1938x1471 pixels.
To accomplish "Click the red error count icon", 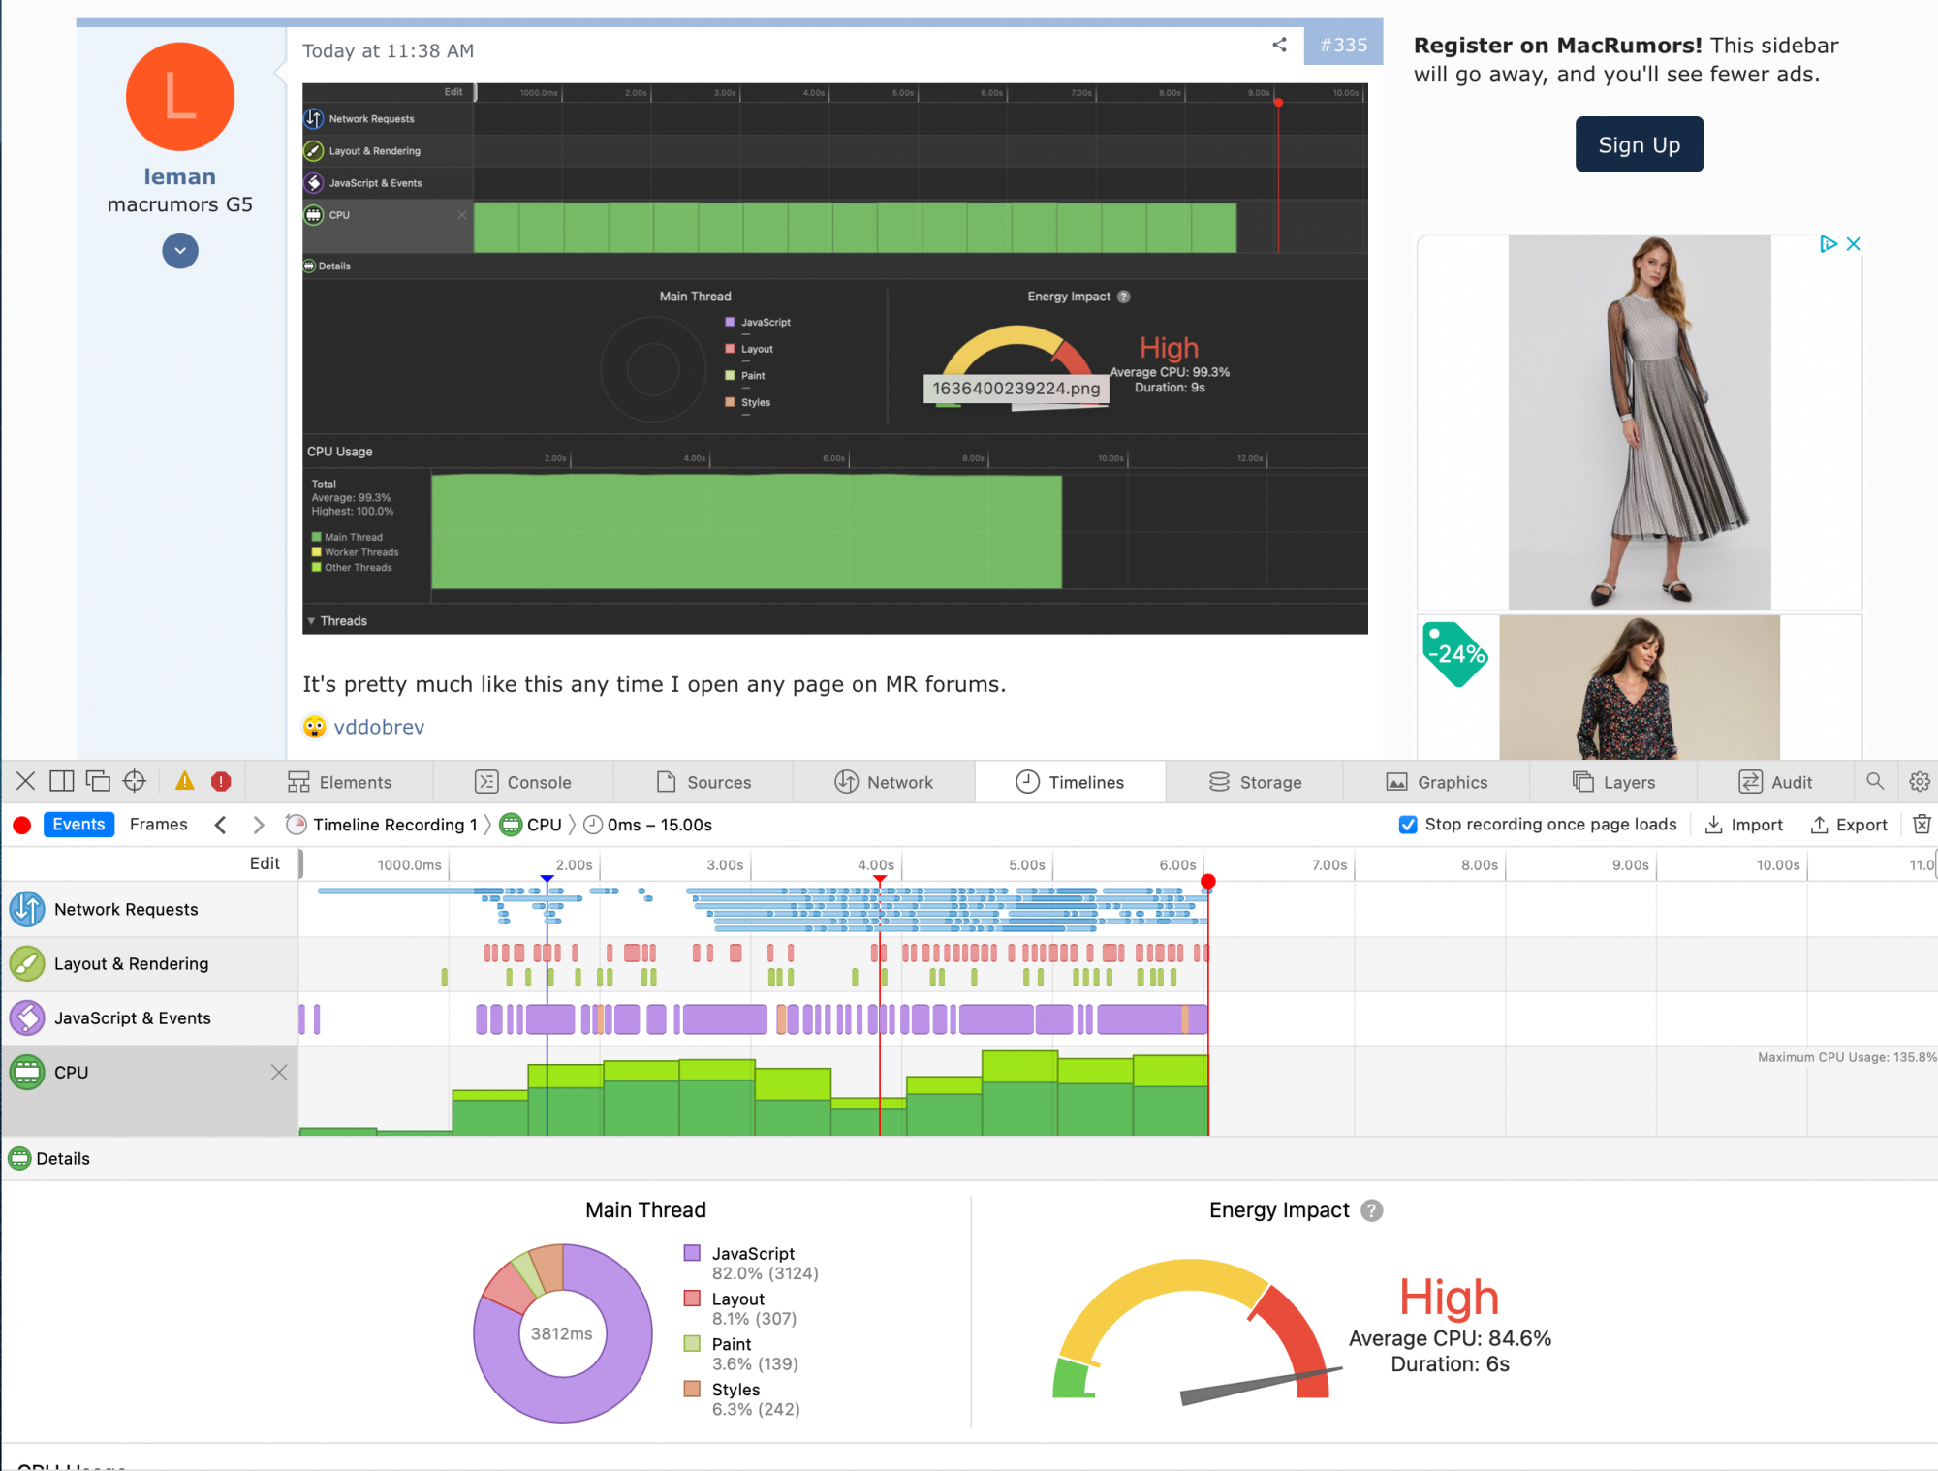I will click(221, 781).
